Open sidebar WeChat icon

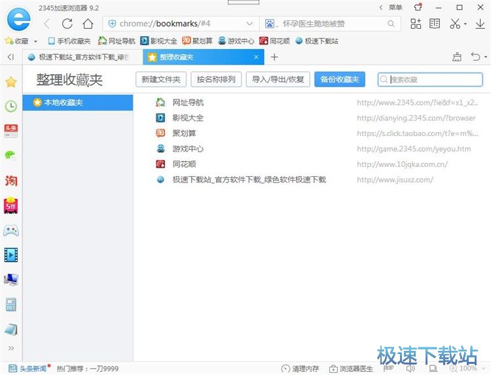[x=10, y=155]
